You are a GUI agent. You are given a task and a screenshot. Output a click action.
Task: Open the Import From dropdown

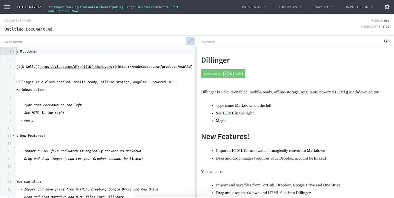pos(360,7)
